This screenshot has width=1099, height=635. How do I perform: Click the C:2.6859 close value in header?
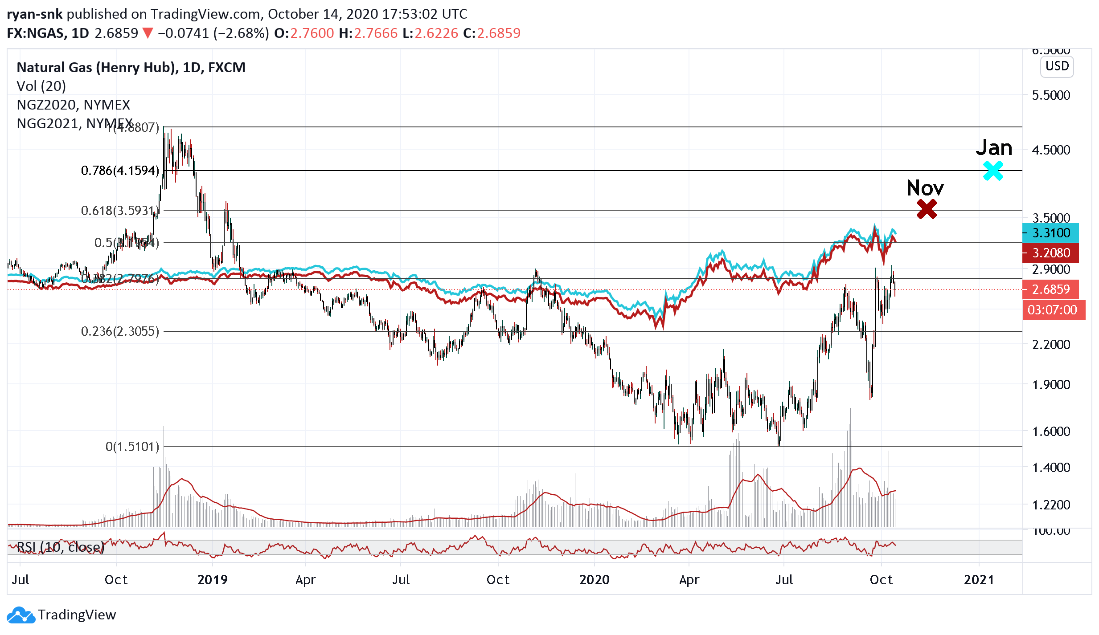point(492,33)
